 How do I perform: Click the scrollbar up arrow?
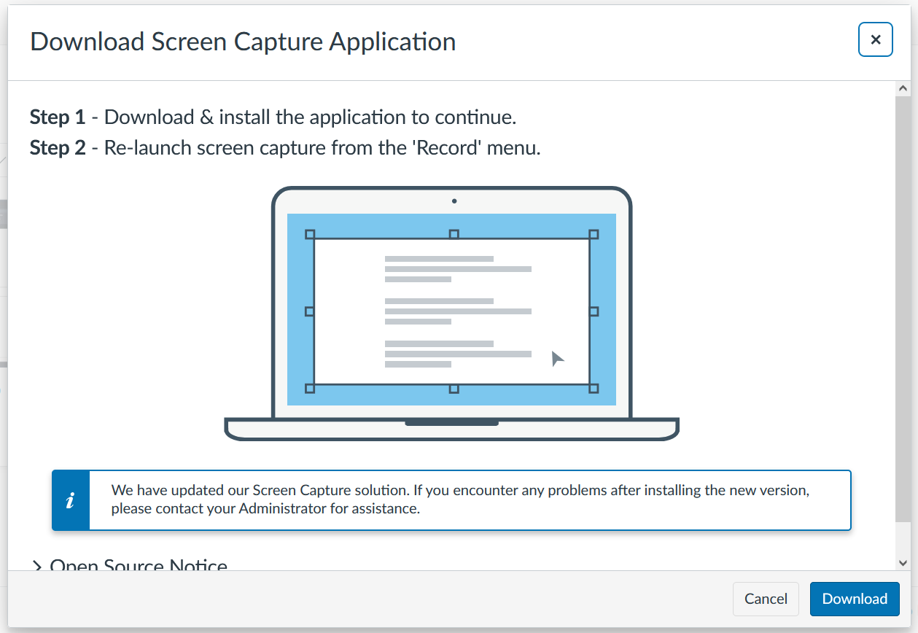pyautogui.click(x=903, y=87)
